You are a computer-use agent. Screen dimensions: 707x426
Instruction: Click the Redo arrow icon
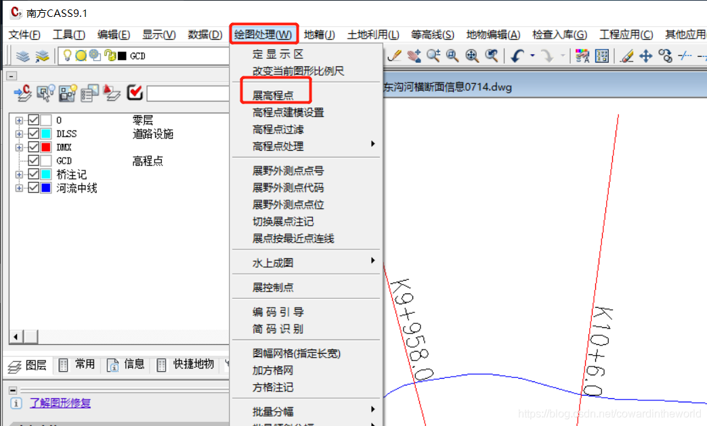(547, 56)
